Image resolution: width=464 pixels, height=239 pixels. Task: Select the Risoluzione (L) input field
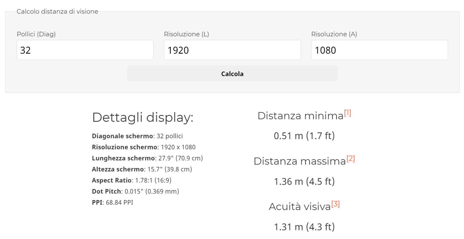pos(232,50)
